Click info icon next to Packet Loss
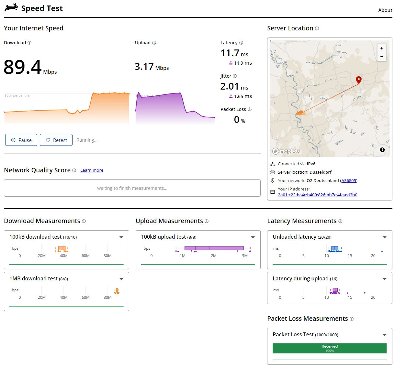The image size is (395, 368). click(250, 109)
